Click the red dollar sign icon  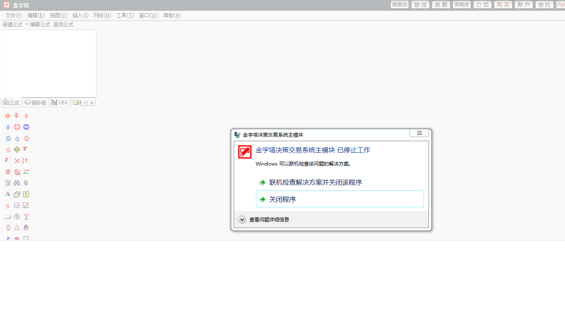click(7, 206)
